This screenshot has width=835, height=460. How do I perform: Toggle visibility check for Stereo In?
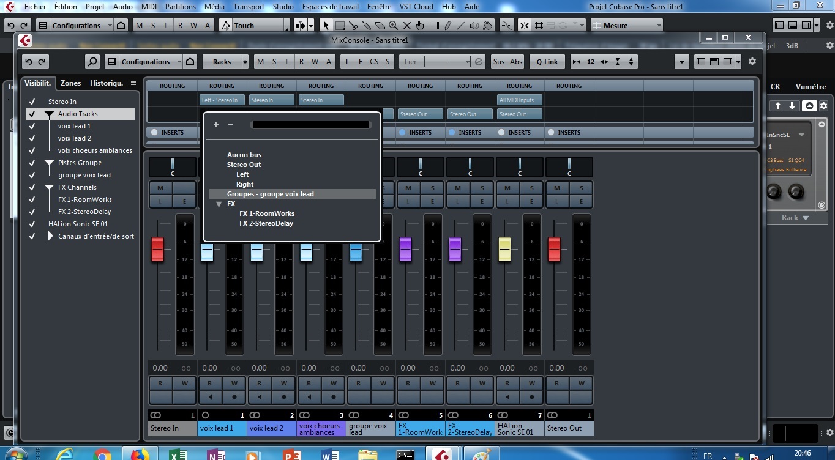click(x=32, y=102)
